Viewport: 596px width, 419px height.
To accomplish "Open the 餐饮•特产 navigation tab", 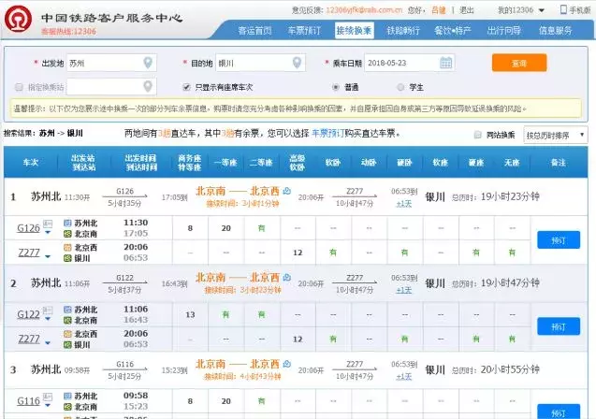I will pos(452,30).
